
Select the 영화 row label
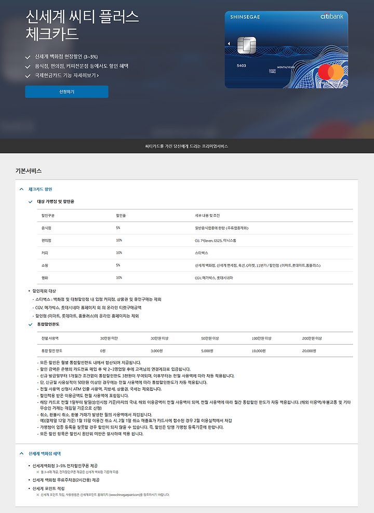pyautogui.click(x=45, y=278)
